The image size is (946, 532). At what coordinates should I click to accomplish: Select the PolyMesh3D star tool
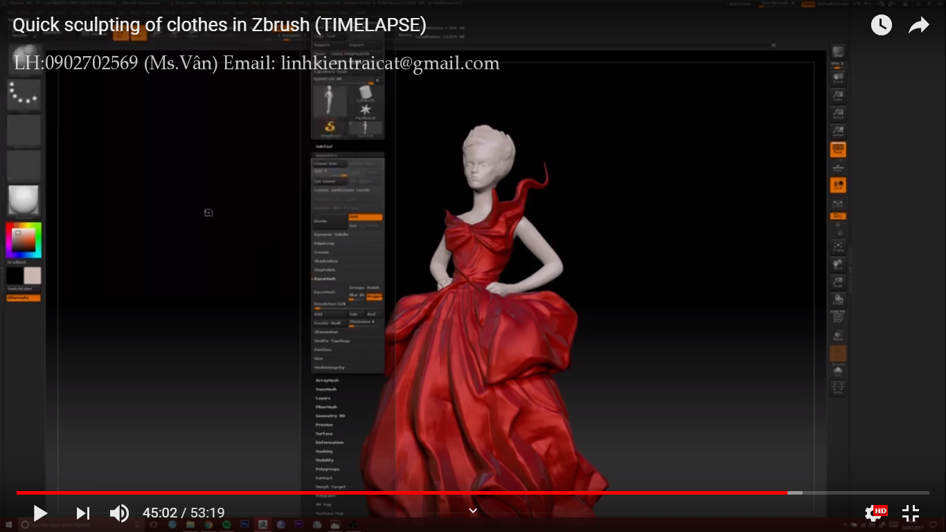tap(365, 111)
